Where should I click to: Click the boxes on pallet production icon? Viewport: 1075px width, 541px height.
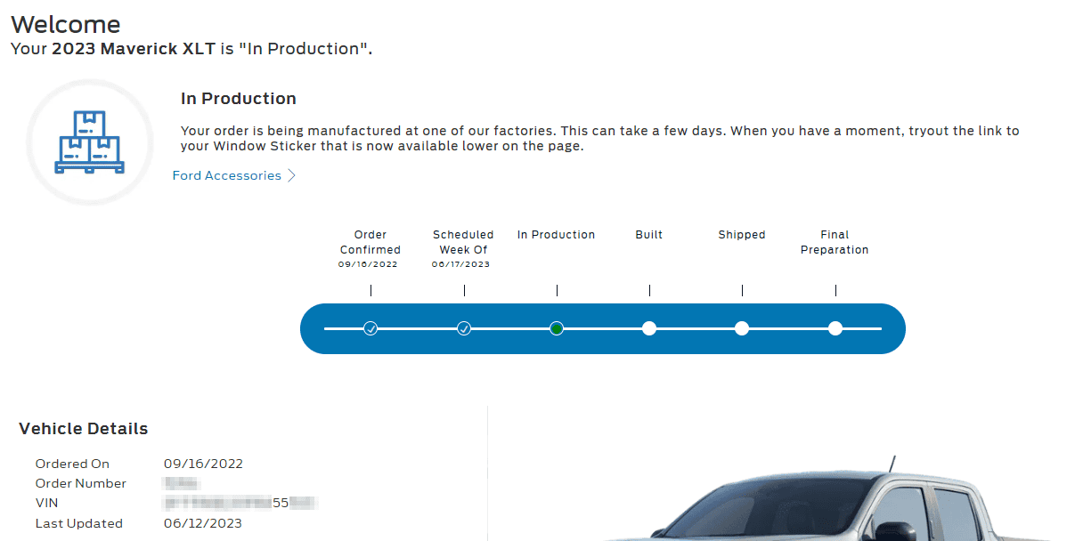click(x=88, y=142)
